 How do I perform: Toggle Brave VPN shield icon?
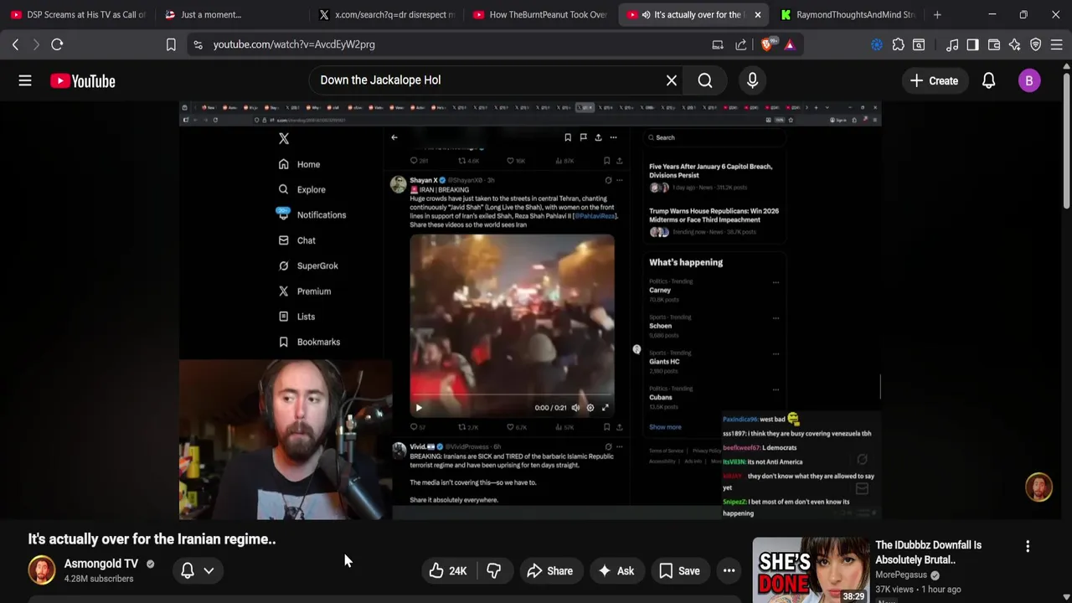click(x=1035, y=44)
